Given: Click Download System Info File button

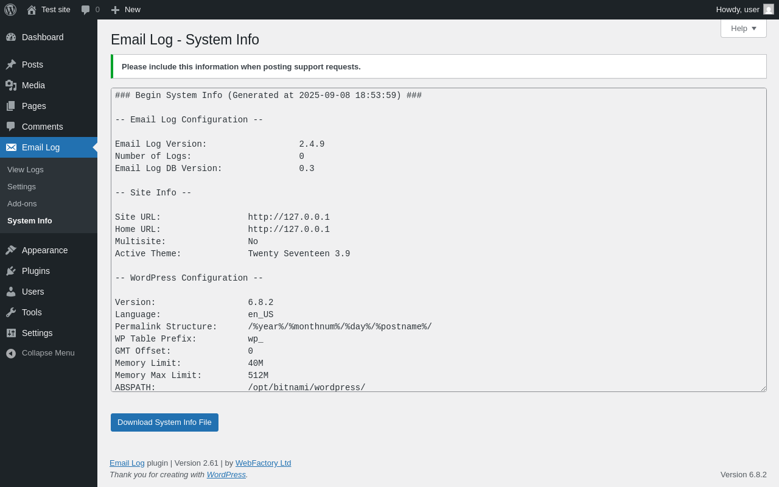Looking at the screenshot, I should [x=164, y=422].
